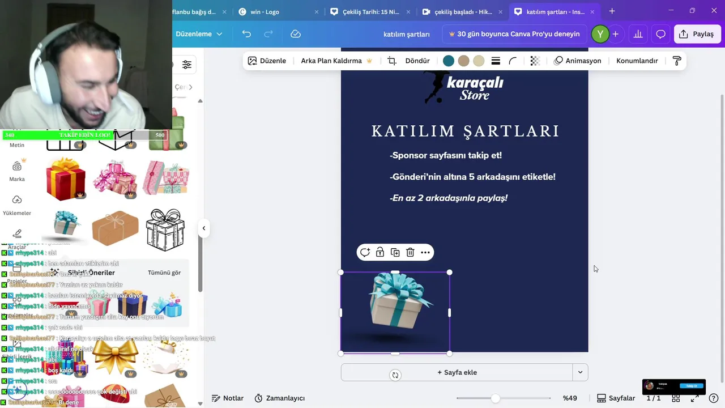The image size is (725, 408).
Task: Click the Döndür flip button
Action: [417, 61]
